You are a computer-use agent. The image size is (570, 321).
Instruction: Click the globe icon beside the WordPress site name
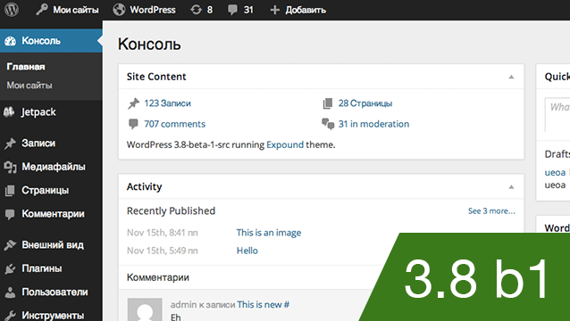pos(119,10)
